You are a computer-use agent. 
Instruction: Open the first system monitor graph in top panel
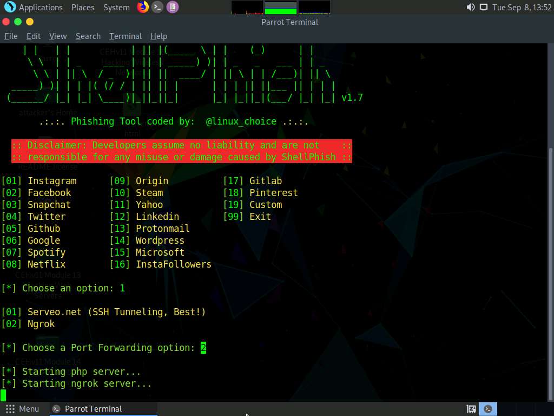(247, 8)
